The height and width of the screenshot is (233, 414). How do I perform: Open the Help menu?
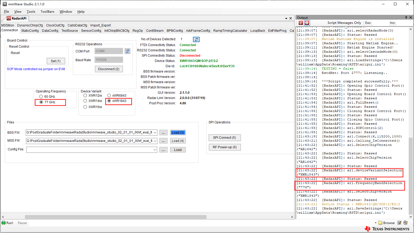[x=81, y=12]
